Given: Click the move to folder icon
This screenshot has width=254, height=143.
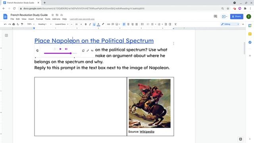Looking at the screenshot, I should point(57,15).
